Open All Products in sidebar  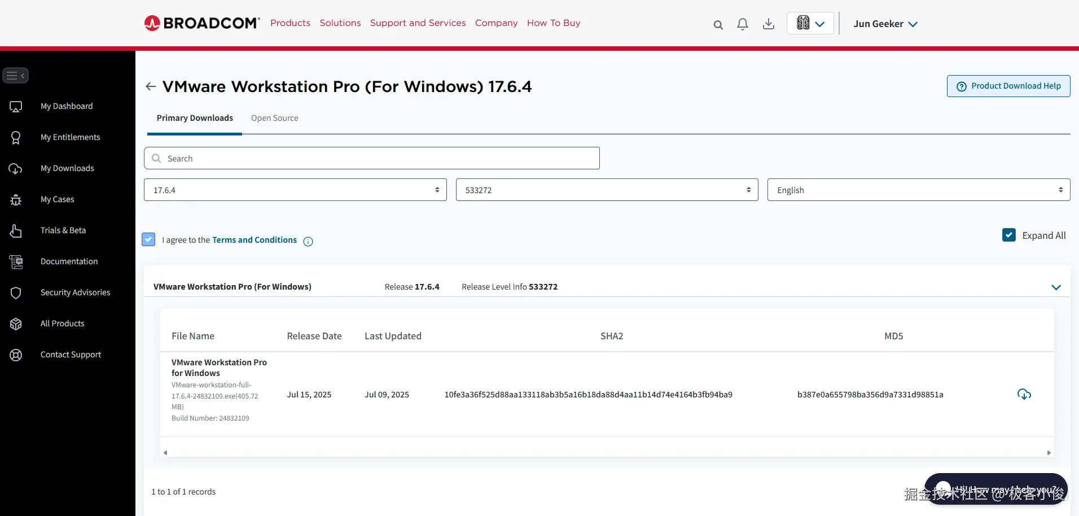[62, 323]
